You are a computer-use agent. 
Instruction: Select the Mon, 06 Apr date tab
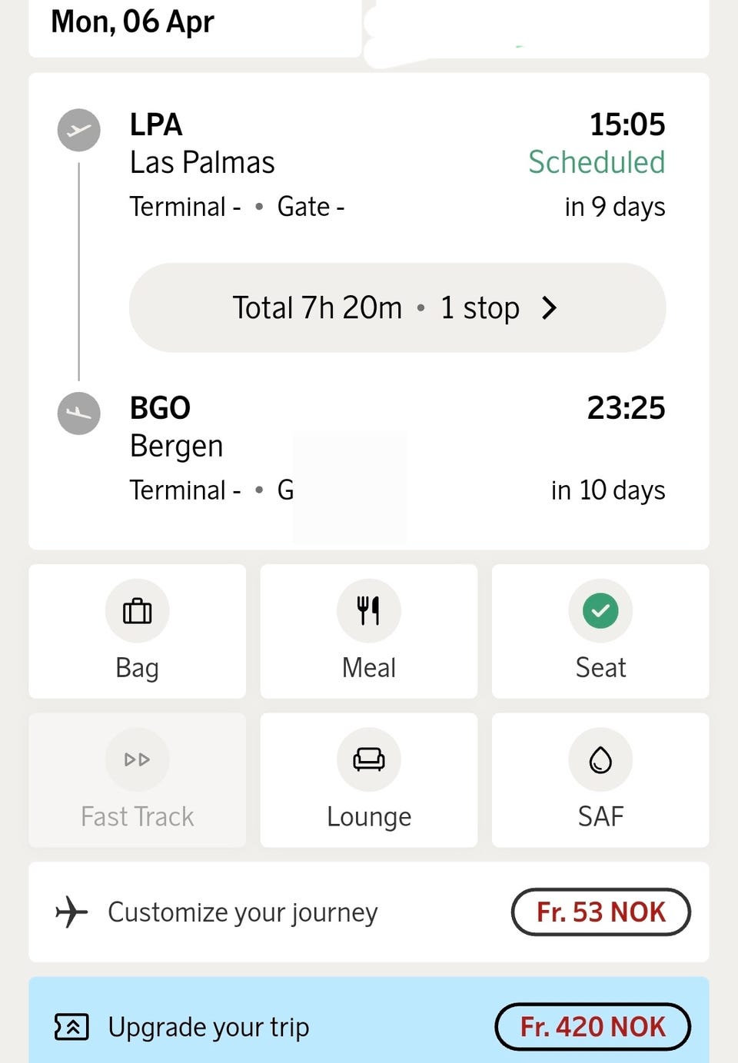[132, 22]
